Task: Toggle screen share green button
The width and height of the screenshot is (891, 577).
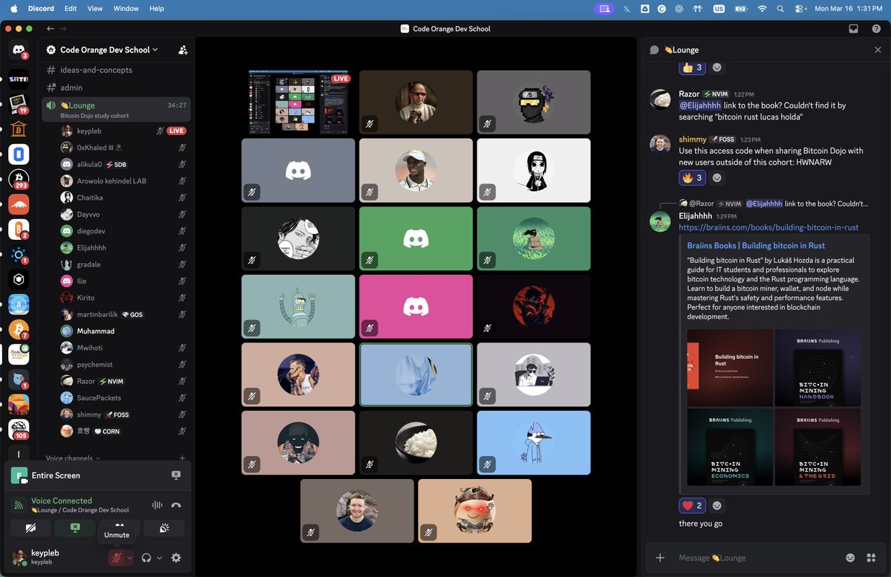Action: 75,528
